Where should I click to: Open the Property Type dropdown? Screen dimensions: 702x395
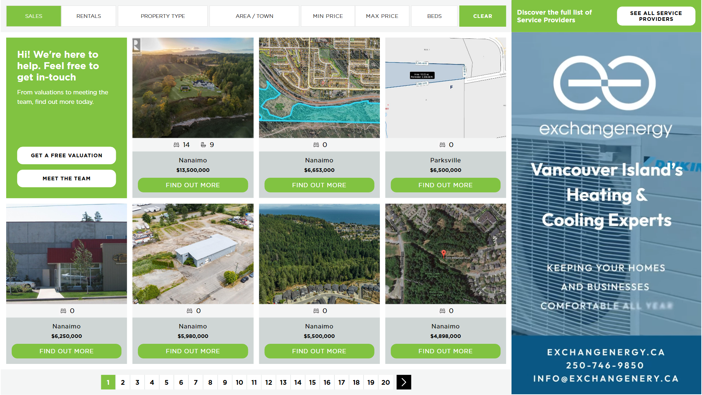coord(163,16)
